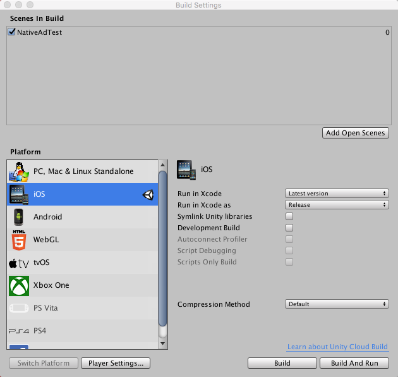Click the iOS device icon in platform list
Screen dimensions: 398x377
click(19, 194)
